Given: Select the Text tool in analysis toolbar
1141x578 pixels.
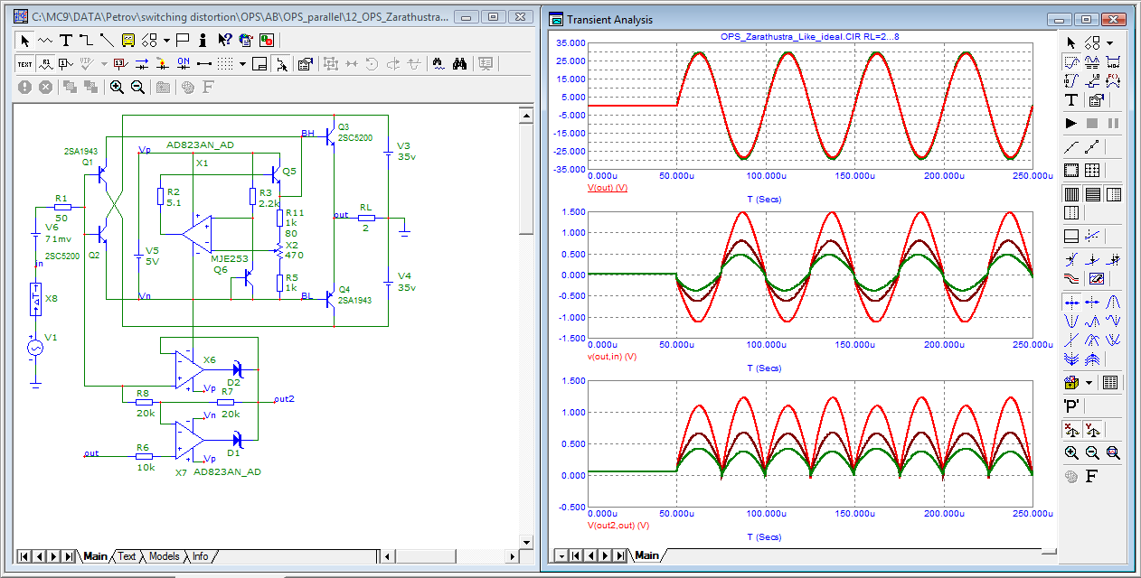Looking at the screenshot, I should [1071, 99].
